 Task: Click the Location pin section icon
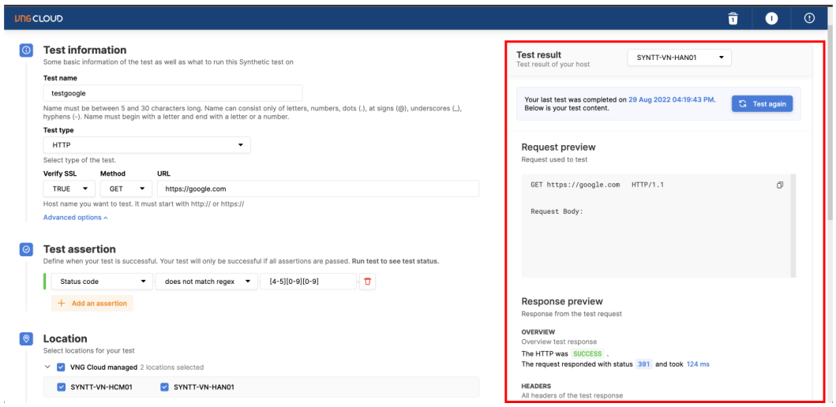point(25,338)
